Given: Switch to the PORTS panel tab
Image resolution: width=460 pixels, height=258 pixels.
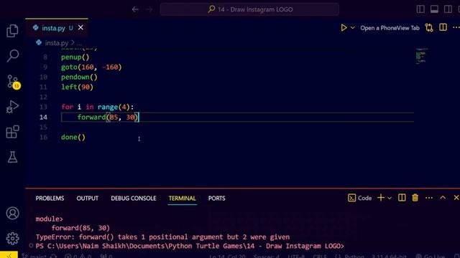Looking at the screenshot, I should pyautogui.click(x=217, y=199).
